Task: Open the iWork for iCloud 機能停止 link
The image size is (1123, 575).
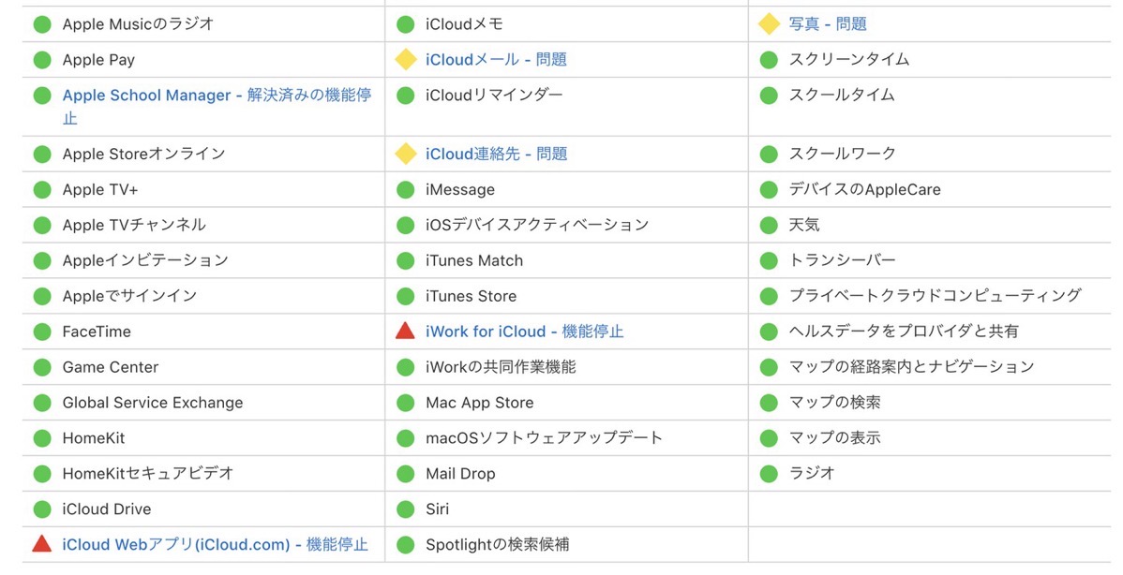Action: point(524,332)
